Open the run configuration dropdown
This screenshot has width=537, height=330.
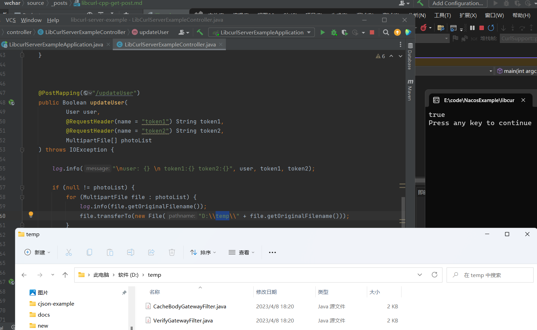[x=261, y=32]
